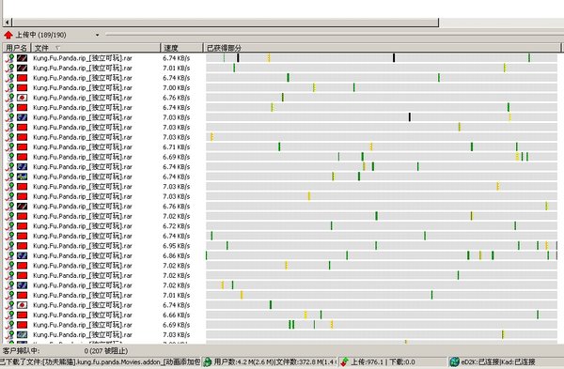Select the file name in the 6.72 KB/s row
The height and width of the screenshot is (369, 564).
click(x=83, y=226)
